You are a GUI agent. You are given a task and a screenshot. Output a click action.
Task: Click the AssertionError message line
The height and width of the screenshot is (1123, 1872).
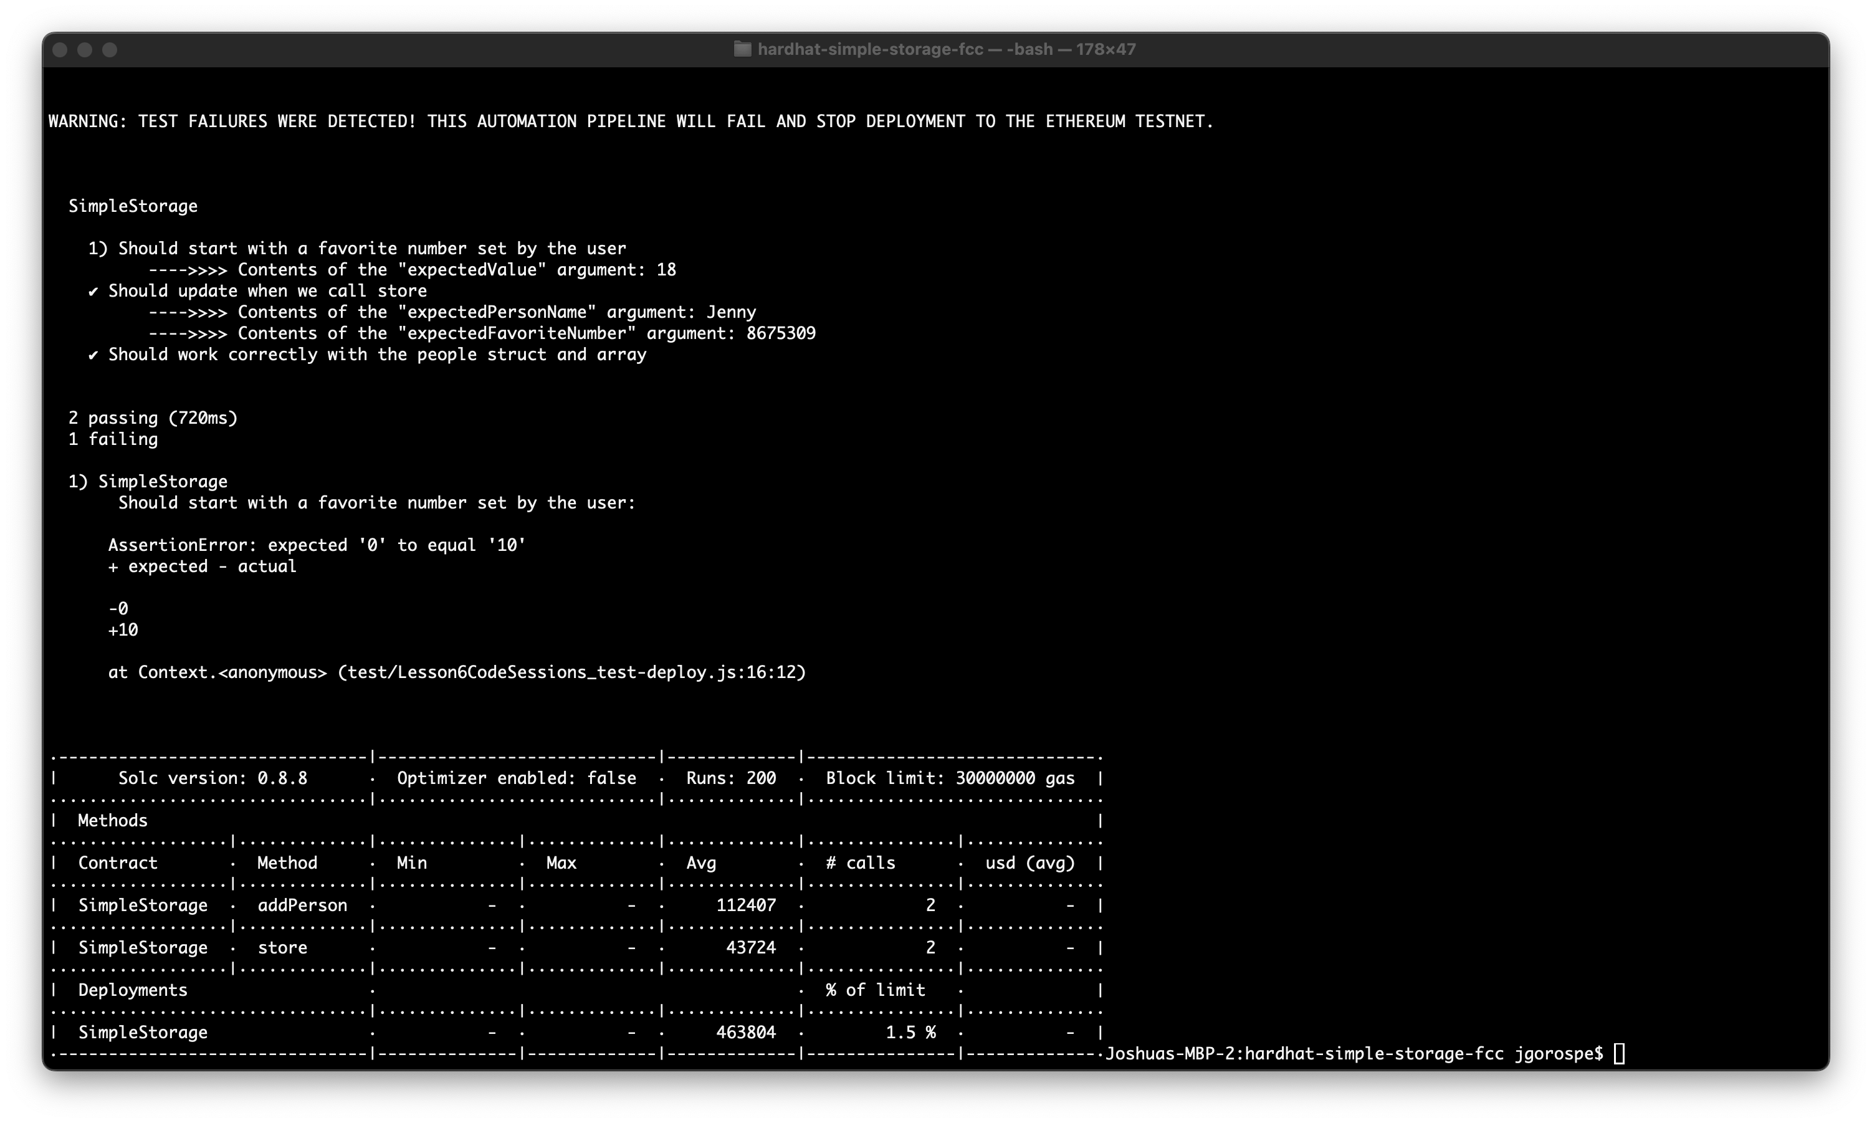[317, 545]
